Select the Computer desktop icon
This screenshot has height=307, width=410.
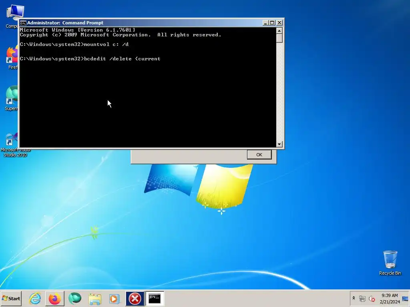tap(12, 16)
